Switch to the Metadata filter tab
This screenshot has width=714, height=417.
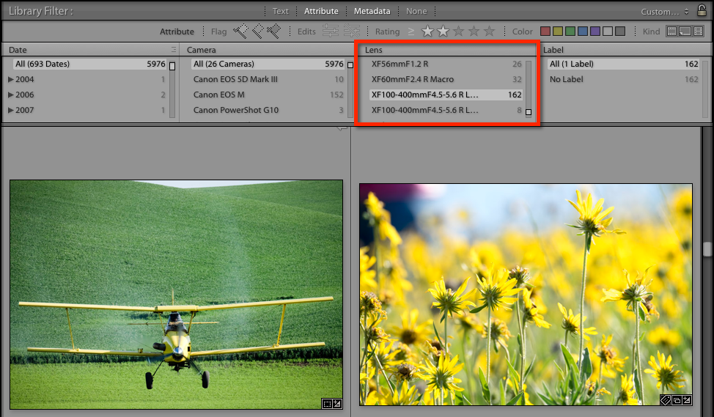pyautogui.click(x=372, y=11)
